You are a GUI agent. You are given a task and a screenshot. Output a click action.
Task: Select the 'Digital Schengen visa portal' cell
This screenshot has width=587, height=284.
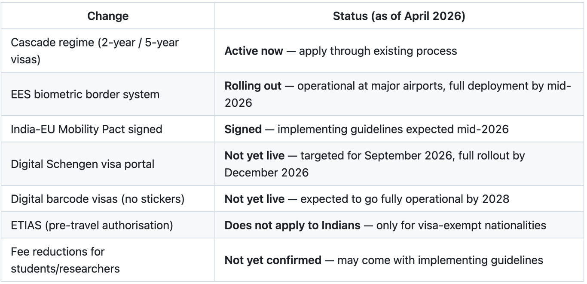pyautogui.click(x=108, y=164)
